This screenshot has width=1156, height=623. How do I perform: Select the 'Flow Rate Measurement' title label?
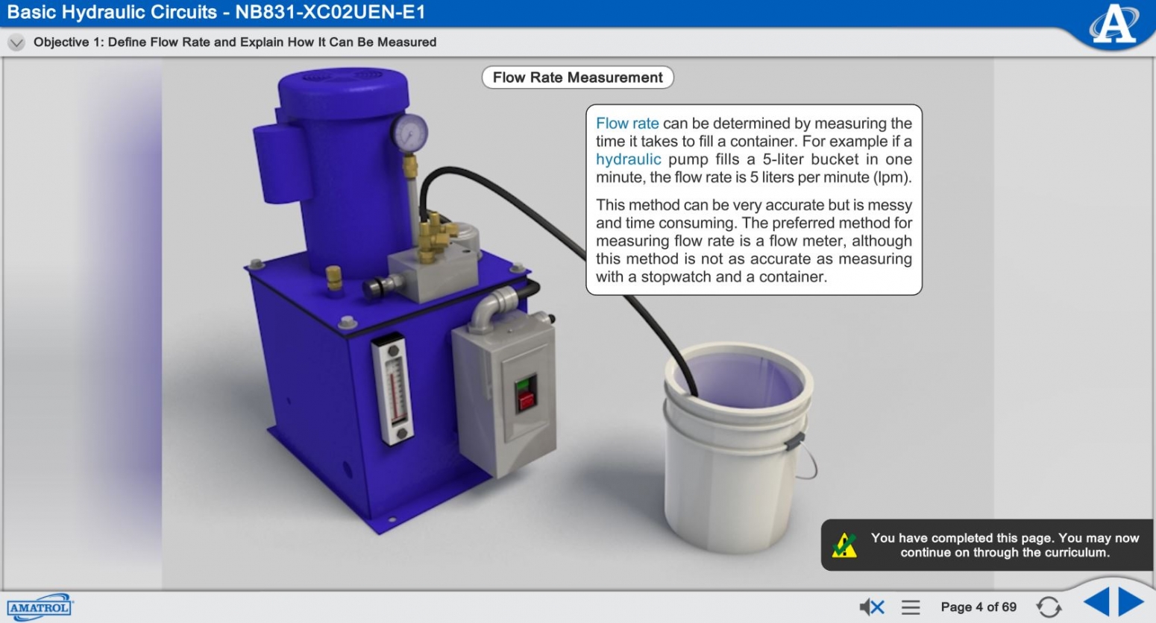(577, 78)
